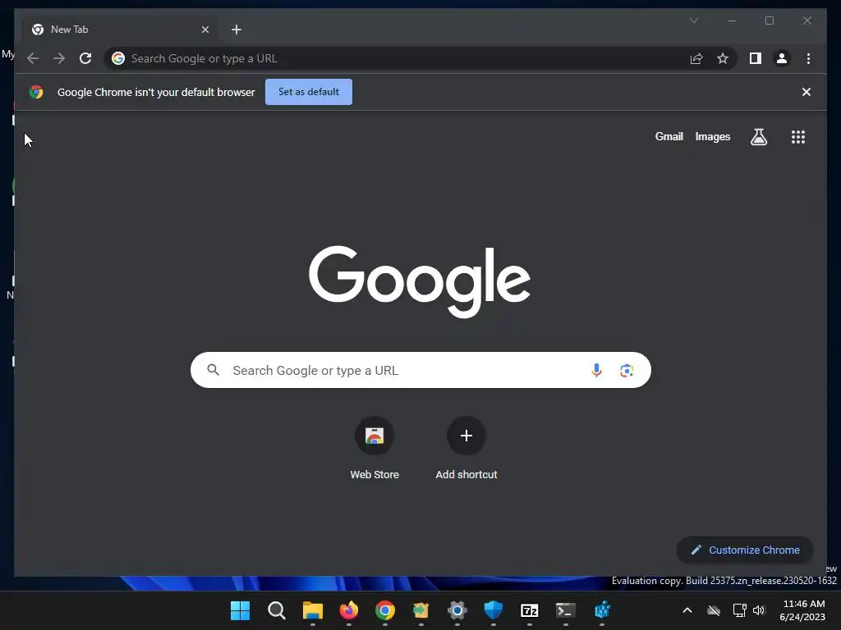Viewport: 841px width, 630px height.
Task: Open taskbar Search
Action: tap(276, 610)
